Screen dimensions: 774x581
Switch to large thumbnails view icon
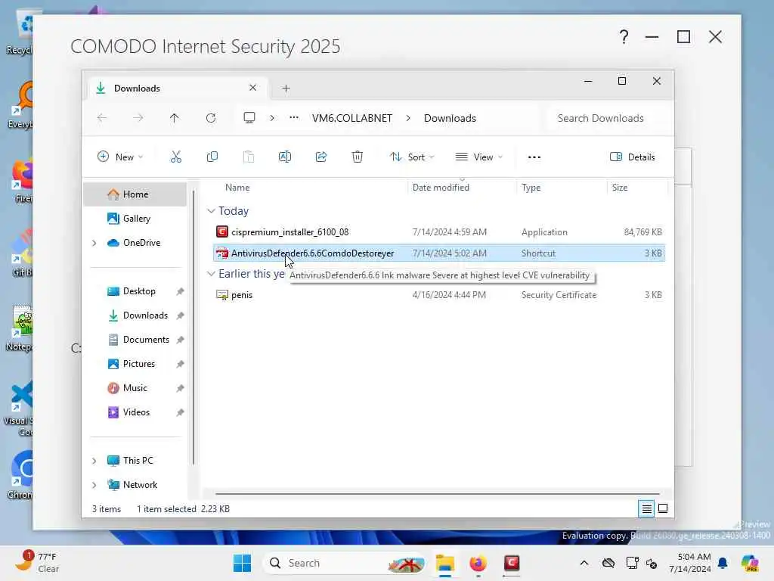663,508
